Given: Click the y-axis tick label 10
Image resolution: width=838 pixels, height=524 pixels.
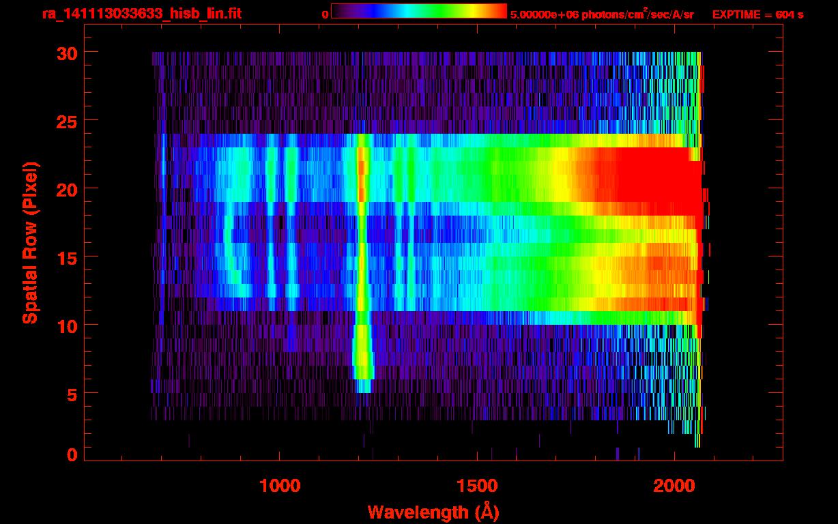Looking at the screenshot, I should tap(68, 325).
